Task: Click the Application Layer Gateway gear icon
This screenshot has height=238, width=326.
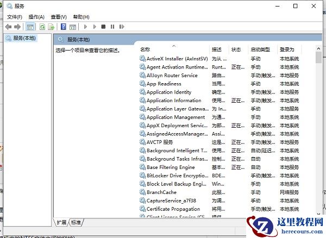Action: tap(142, 109)
